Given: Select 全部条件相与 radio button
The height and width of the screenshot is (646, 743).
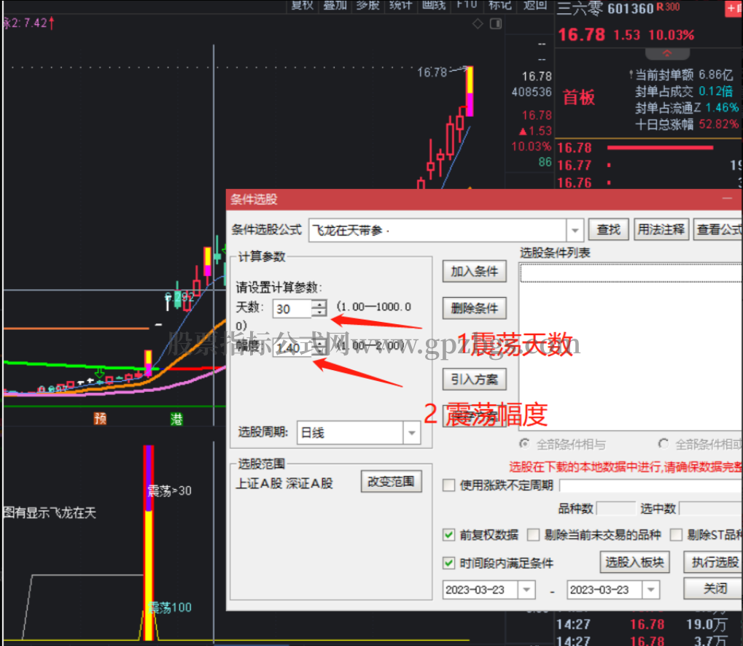Looking at the screenshot, I should 524,444.
